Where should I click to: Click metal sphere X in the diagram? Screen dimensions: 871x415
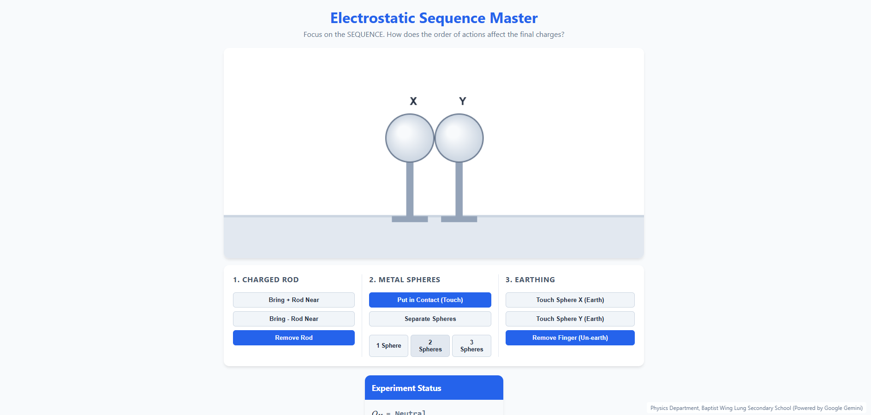(x=410, y=138)
